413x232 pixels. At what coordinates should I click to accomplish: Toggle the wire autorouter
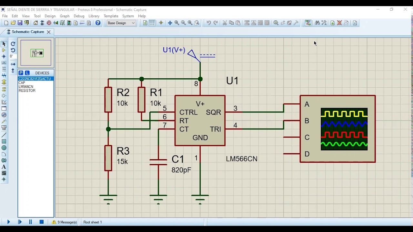[x=308, y=23]
